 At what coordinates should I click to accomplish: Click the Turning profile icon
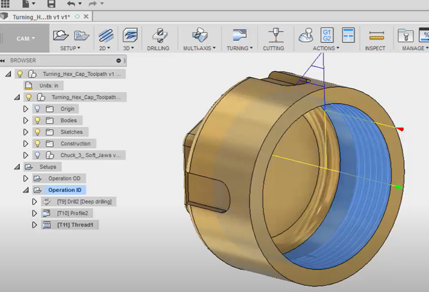point(240,35)
